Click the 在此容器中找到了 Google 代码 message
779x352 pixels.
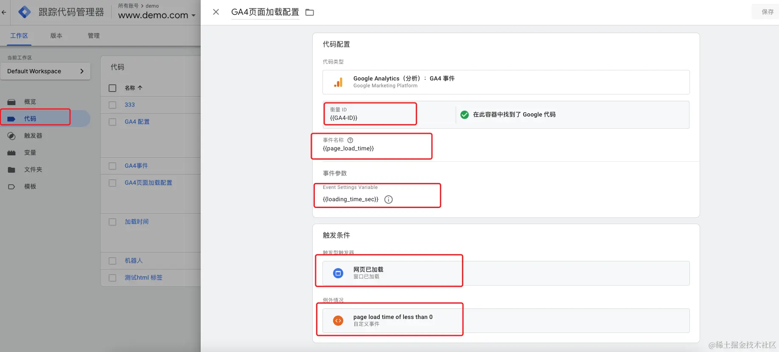514,114
